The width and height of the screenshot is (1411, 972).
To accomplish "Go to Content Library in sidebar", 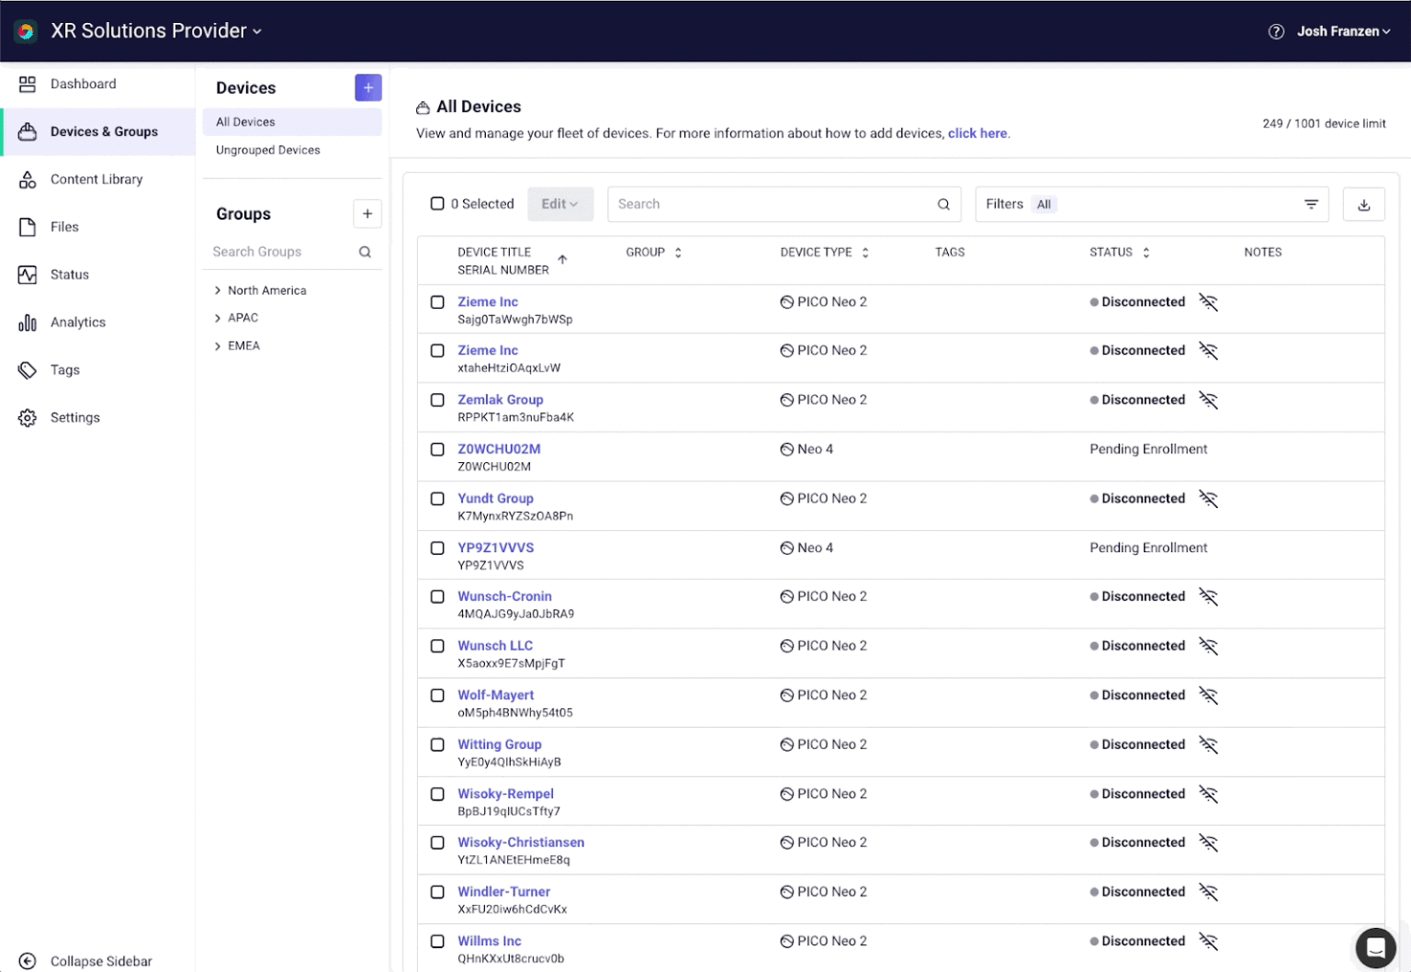I will pyautogui.click(x=96, y=179).
